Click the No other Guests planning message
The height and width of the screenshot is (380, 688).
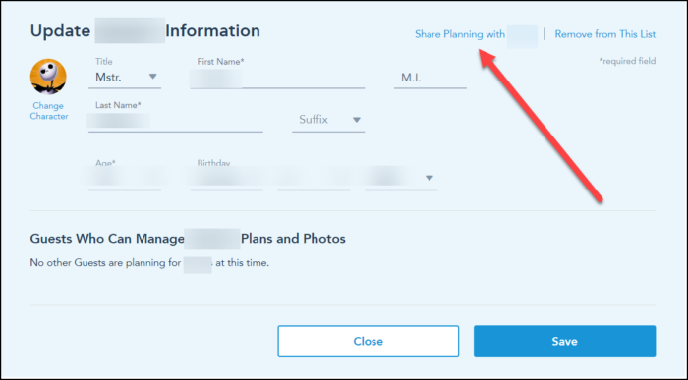(149, 263)
